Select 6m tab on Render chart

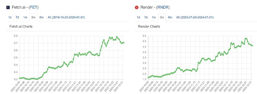coord(170,17)
